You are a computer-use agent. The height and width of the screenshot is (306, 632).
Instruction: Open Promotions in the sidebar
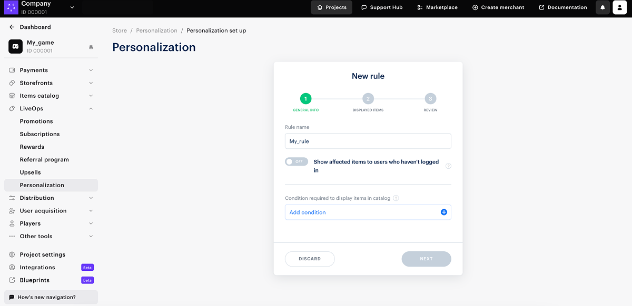[36, 121]
